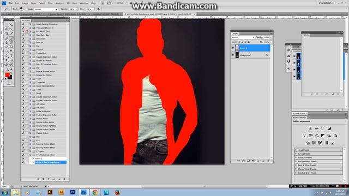Select the Type tool in toolbox
Image resolution: width=349 pixels, height=196 pixels.
[x=11, y=56]
